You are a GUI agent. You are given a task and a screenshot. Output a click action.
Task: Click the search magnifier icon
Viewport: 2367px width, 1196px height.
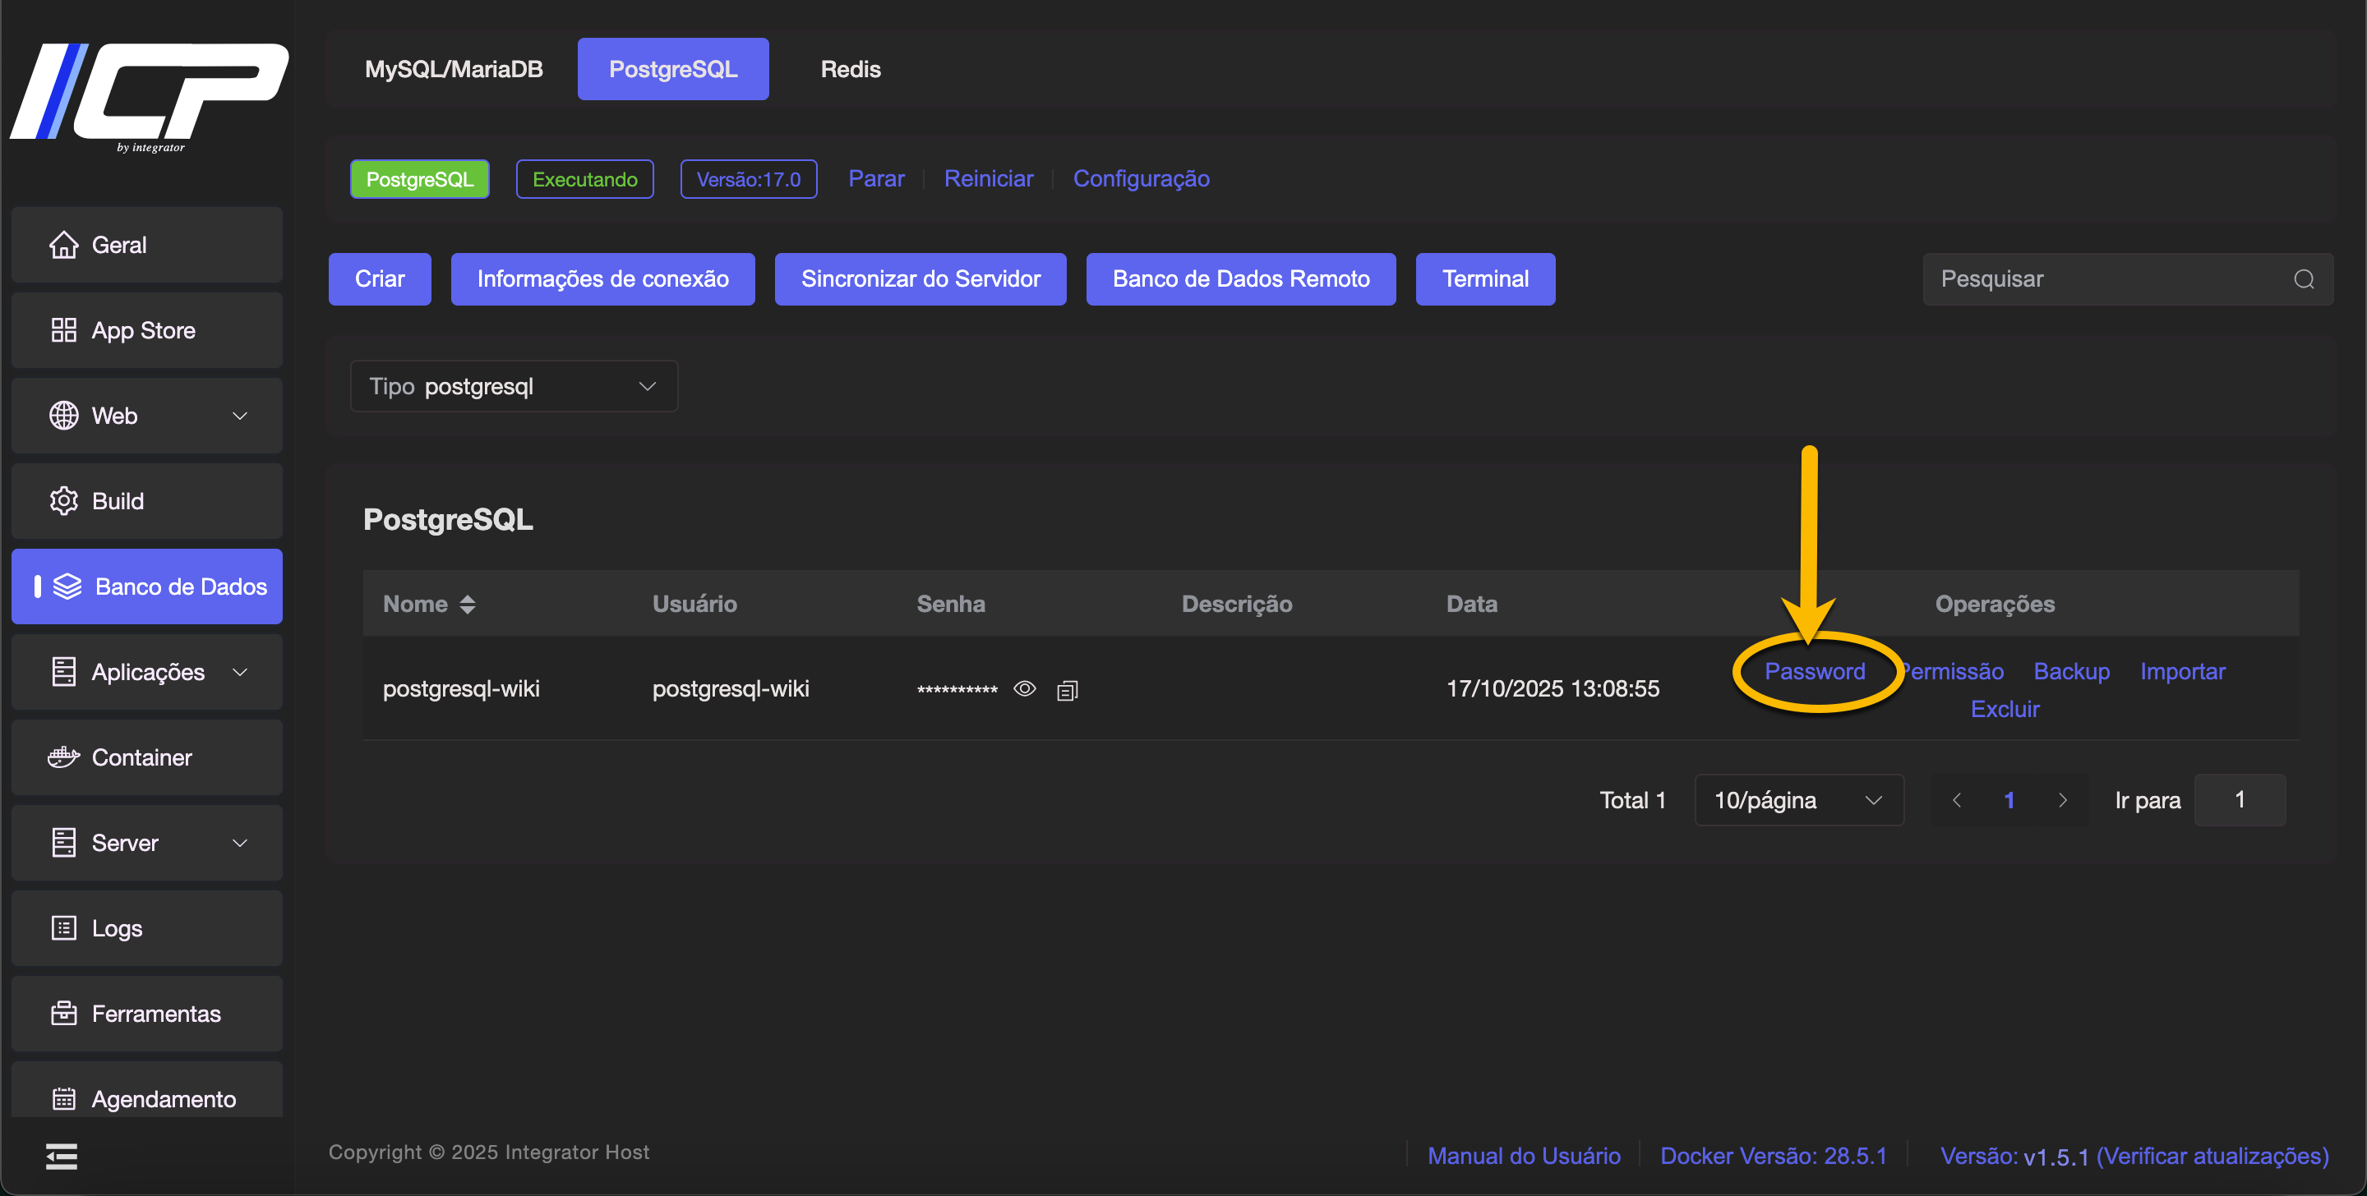tap(2303, 279)
